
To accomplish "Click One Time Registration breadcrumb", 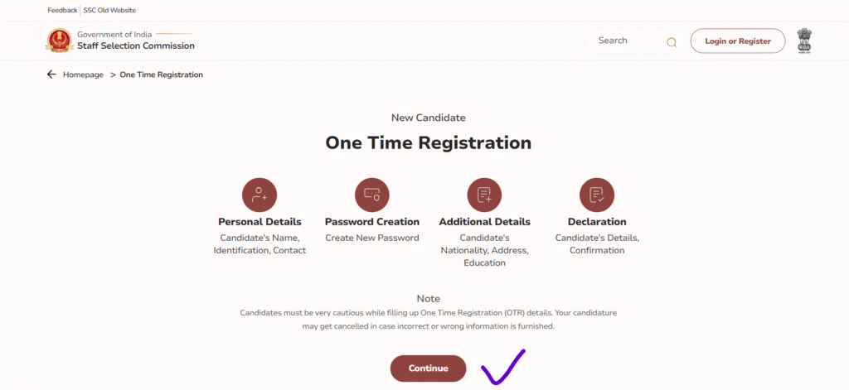I will click(162, 75).
